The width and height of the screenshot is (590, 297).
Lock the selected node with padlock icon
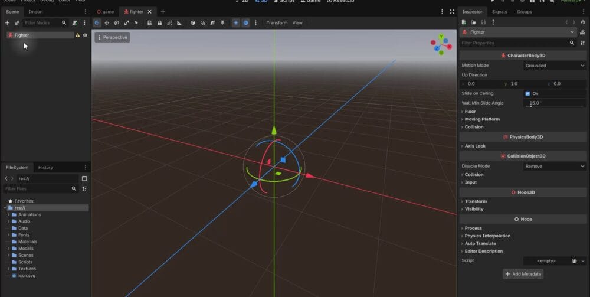pyautogui.click(x=159, y=23)
